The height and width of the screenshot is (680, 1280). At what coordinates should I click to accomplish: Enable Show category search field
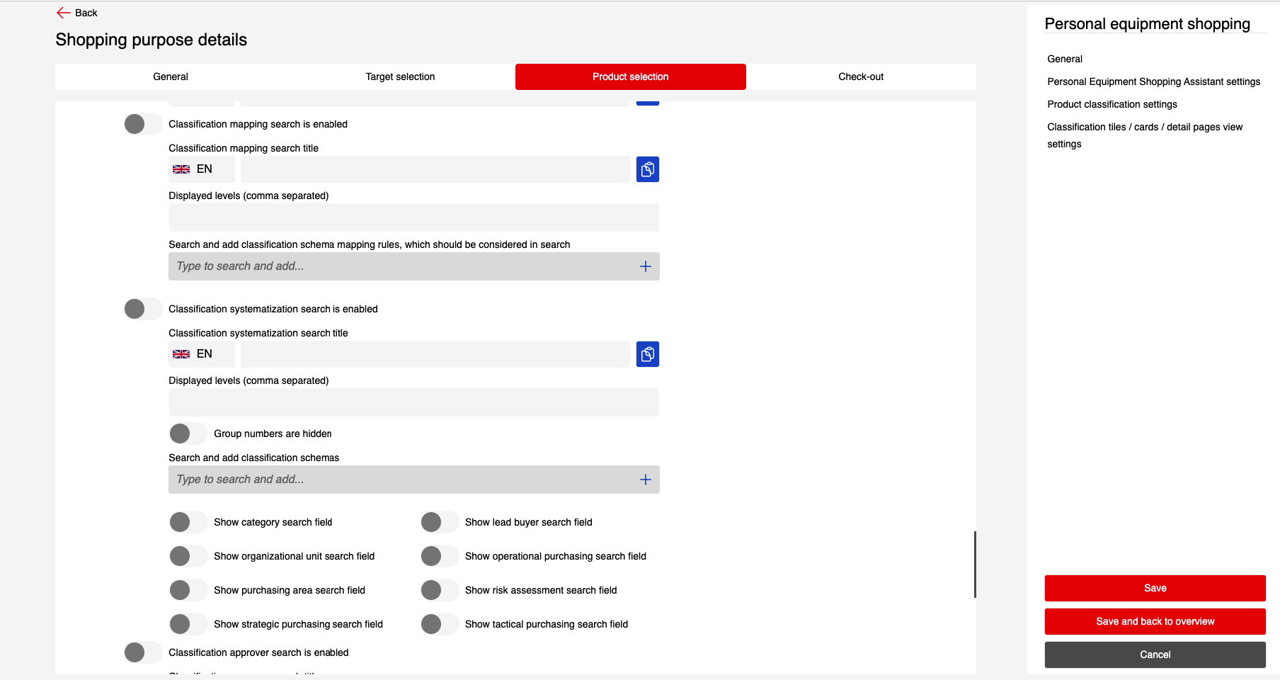click(x=188, y=522)
